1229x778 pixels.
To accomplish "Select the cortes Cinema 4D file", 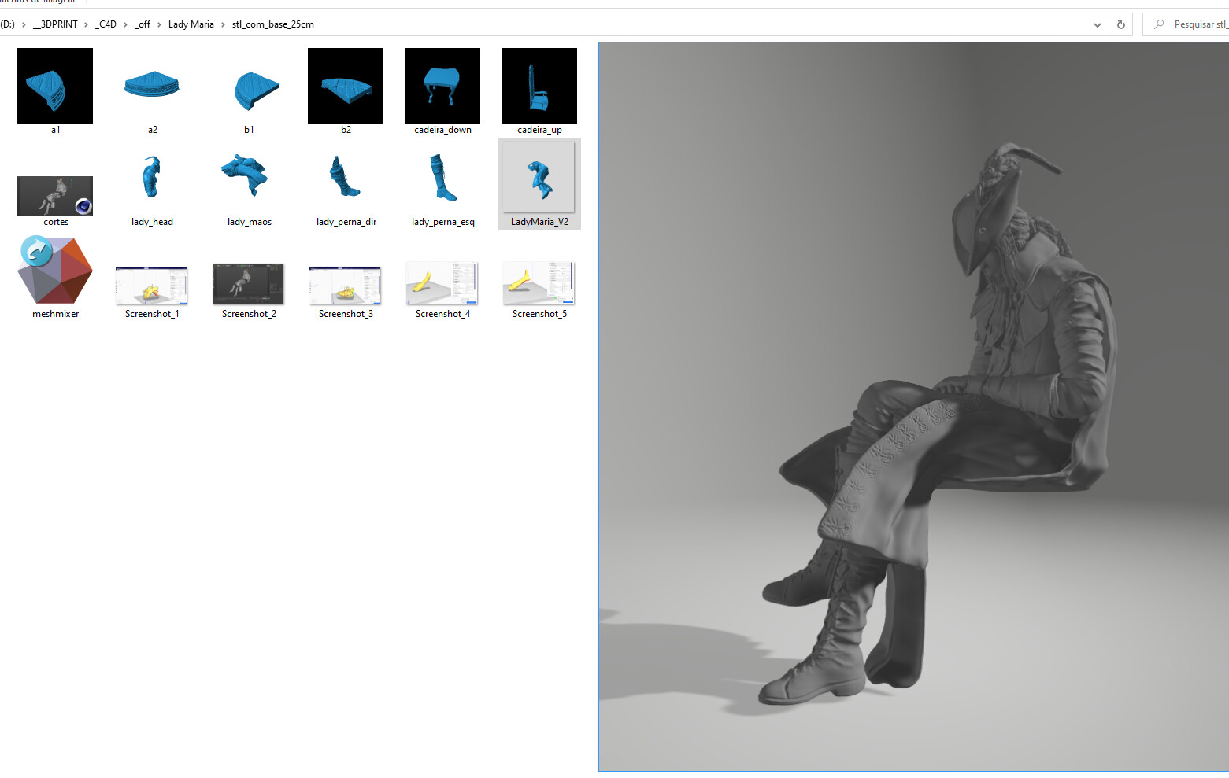I will [x=54, y=195].
